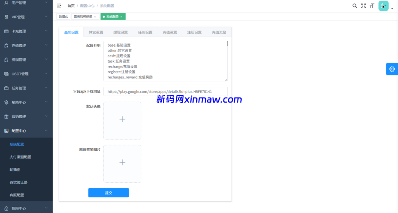Go to 首页 in breadcrumb
Screen dimensions: 398x213
point(71,6)
